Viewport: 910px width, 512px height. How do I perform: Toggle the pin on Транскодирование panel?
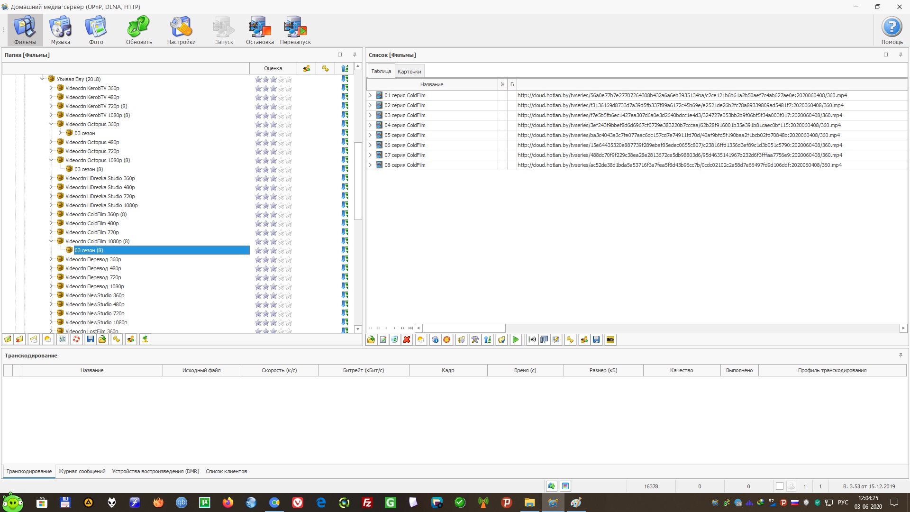tap(901, 355)
